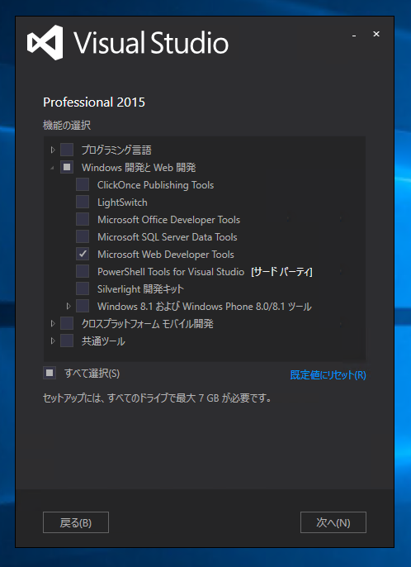Viewport: 411px width, 567px height.
Task: Select Microsoft SQL Server Data Tools label
Action: click(x=168, y=237)
